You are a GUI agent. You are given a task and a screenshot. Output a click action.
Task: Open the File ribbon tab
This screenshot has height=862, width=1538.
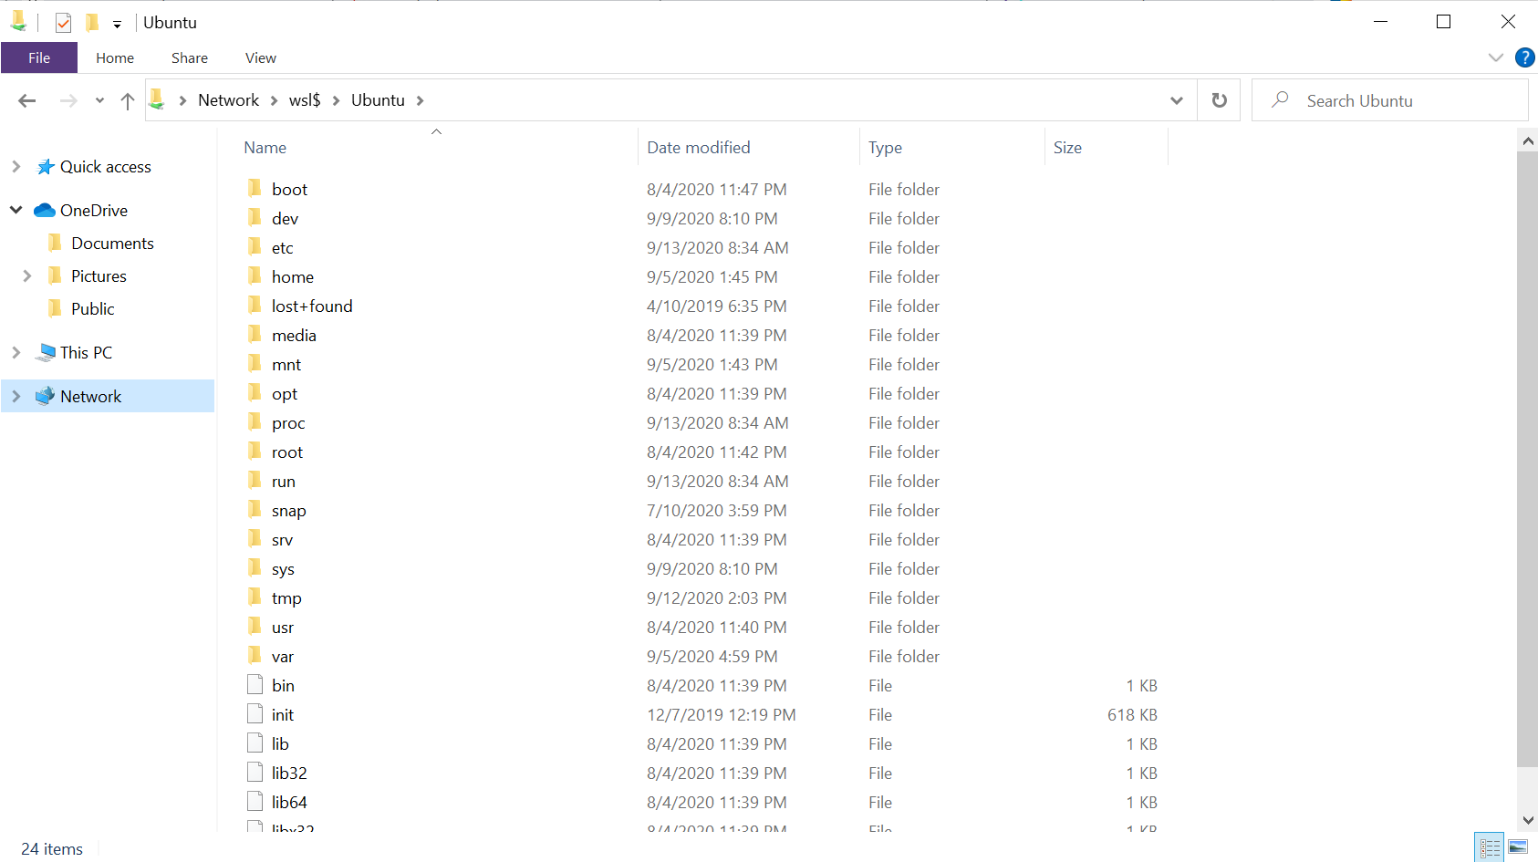[39, 57]
